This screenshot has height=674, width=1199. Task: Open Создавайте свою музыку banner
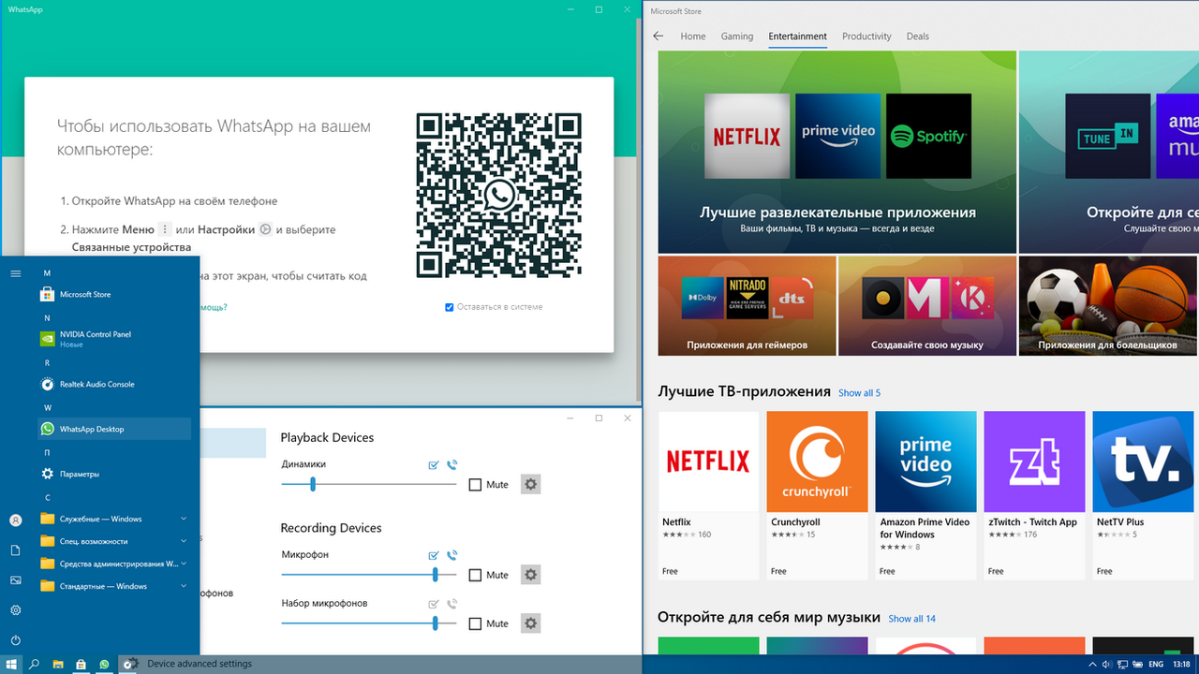coord(927,306)
